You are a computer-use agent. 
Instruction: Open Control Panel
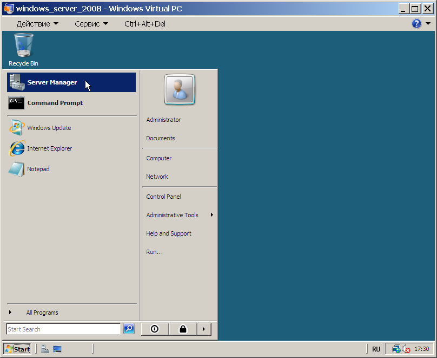(163, 197)
